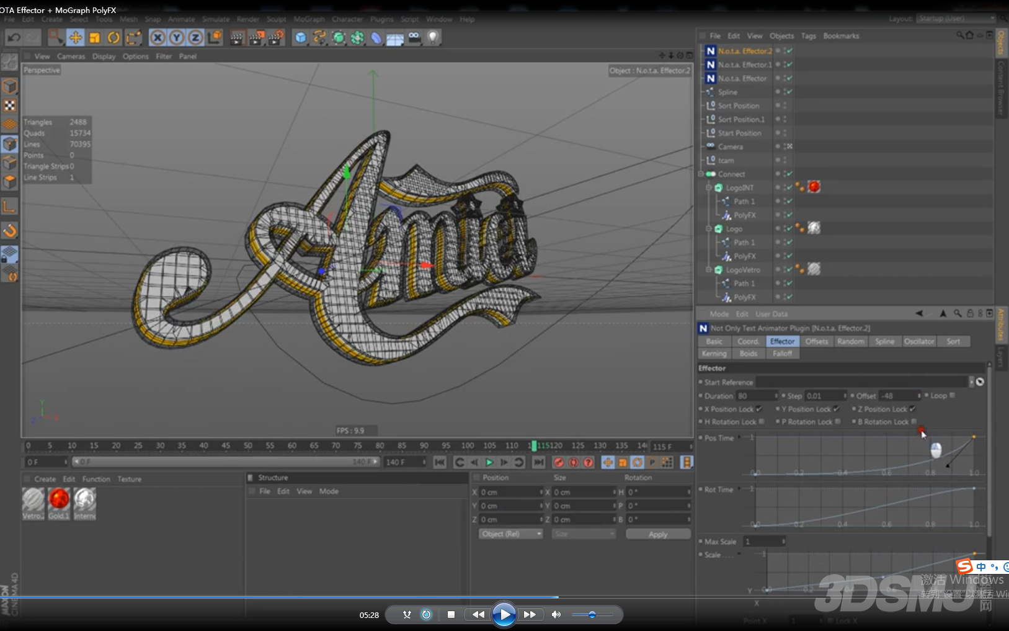Enable the Loop checkbox
The image size is (1009, 631).
click(x=953, y=396)
